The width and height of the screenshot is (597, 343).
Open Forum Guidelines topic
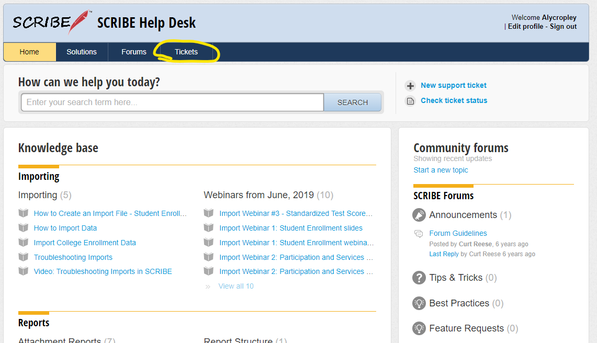click(458, 233)
